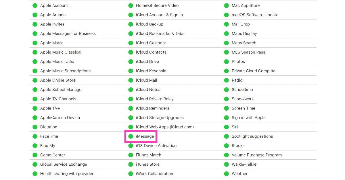The height and width of the screenshot is (180, 345).
Task: Click the Sign in with Apple label
Action: (x=249, y=118)
